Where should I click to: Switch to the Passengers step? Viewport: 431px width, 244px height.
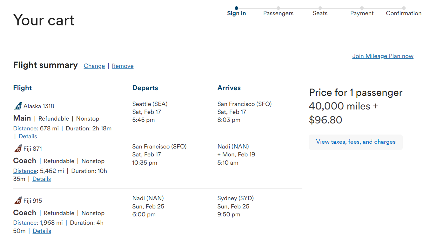[278, 13]
